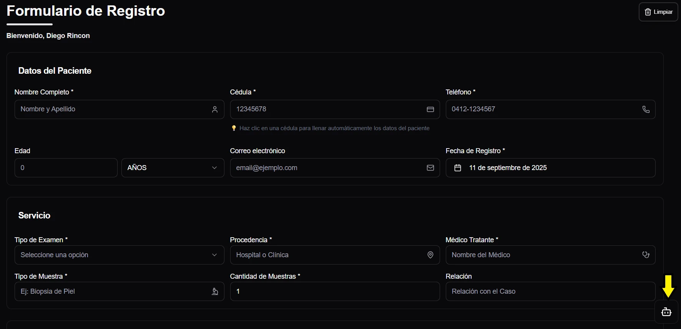Screen dimensions: 681x329
Task: Click into the Cédula input field
Action: (x=327, y=109)
